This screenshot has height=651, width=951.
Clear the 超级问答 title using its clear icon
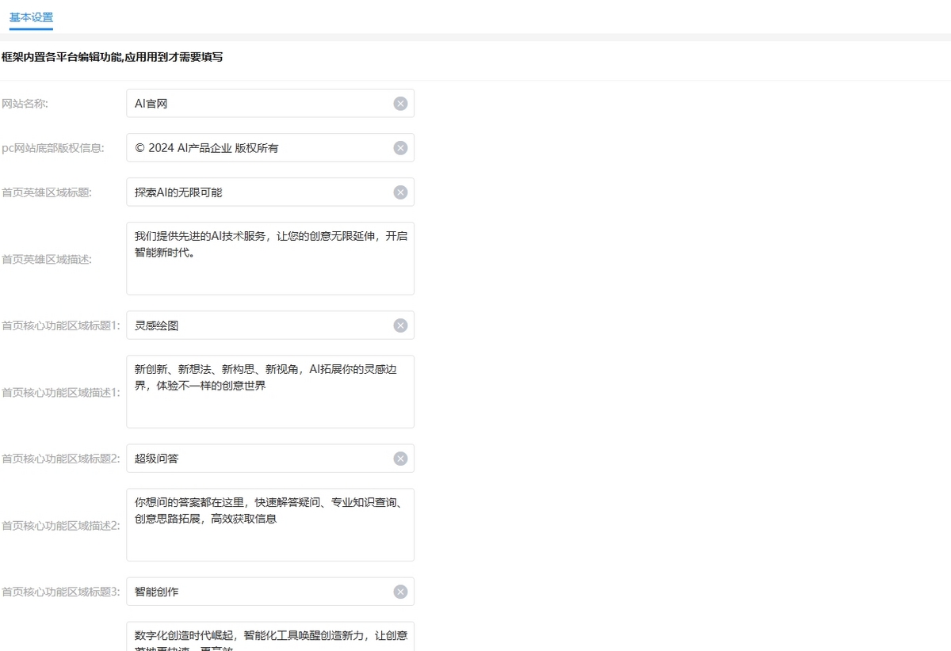(400, 458)
